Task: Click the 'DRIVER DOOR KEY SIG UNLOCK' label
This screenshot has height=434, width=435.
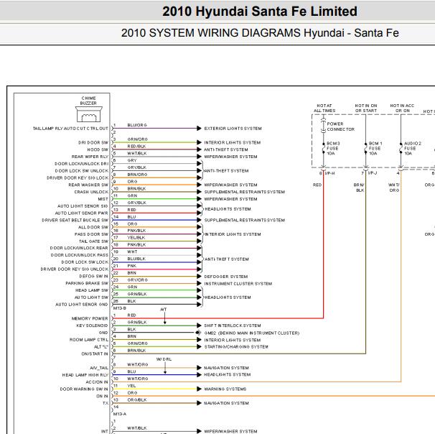Action: (x=75, y=269)
